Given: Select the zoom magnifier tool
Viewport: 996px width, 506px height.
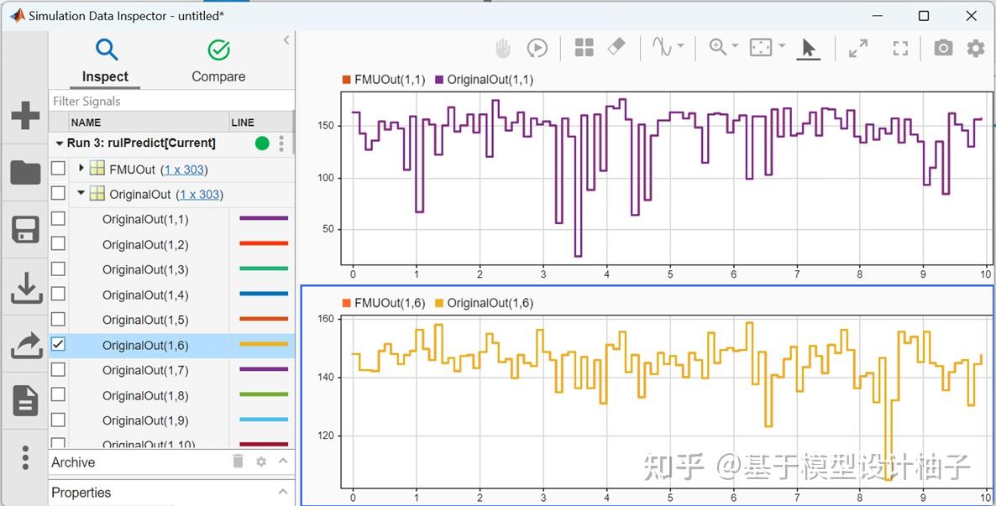Looking at the screenshot, I should [x=718, y=47].
